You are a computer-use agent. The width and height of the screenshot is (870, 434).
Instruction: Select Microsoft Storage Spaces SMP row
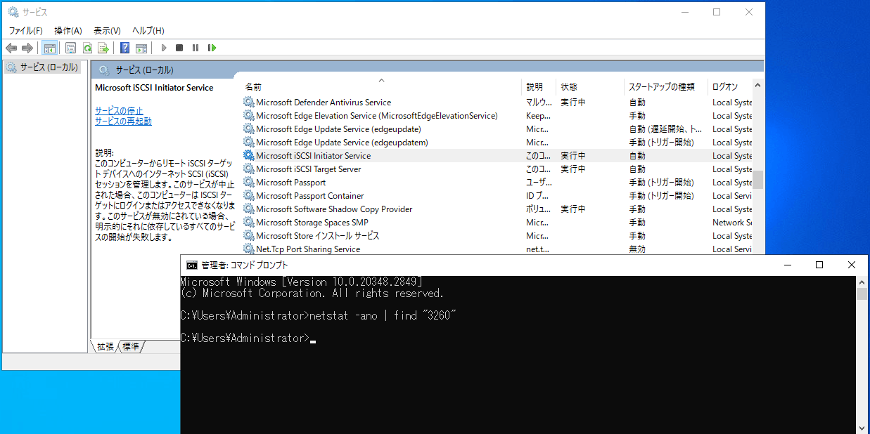click(x=497, y=222)
